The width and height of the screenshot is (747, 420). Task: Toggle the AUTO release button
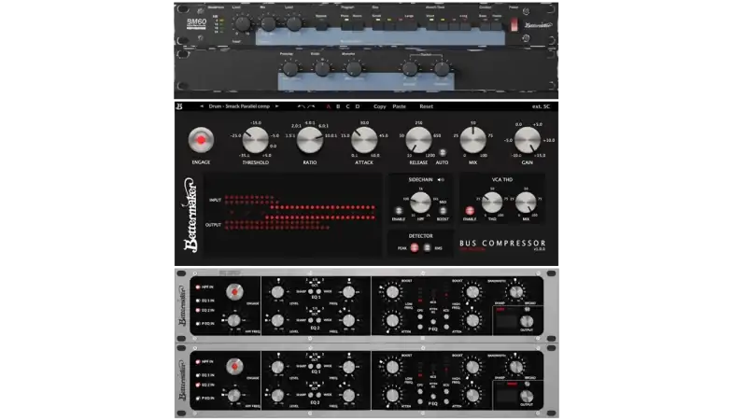(442, 153)
